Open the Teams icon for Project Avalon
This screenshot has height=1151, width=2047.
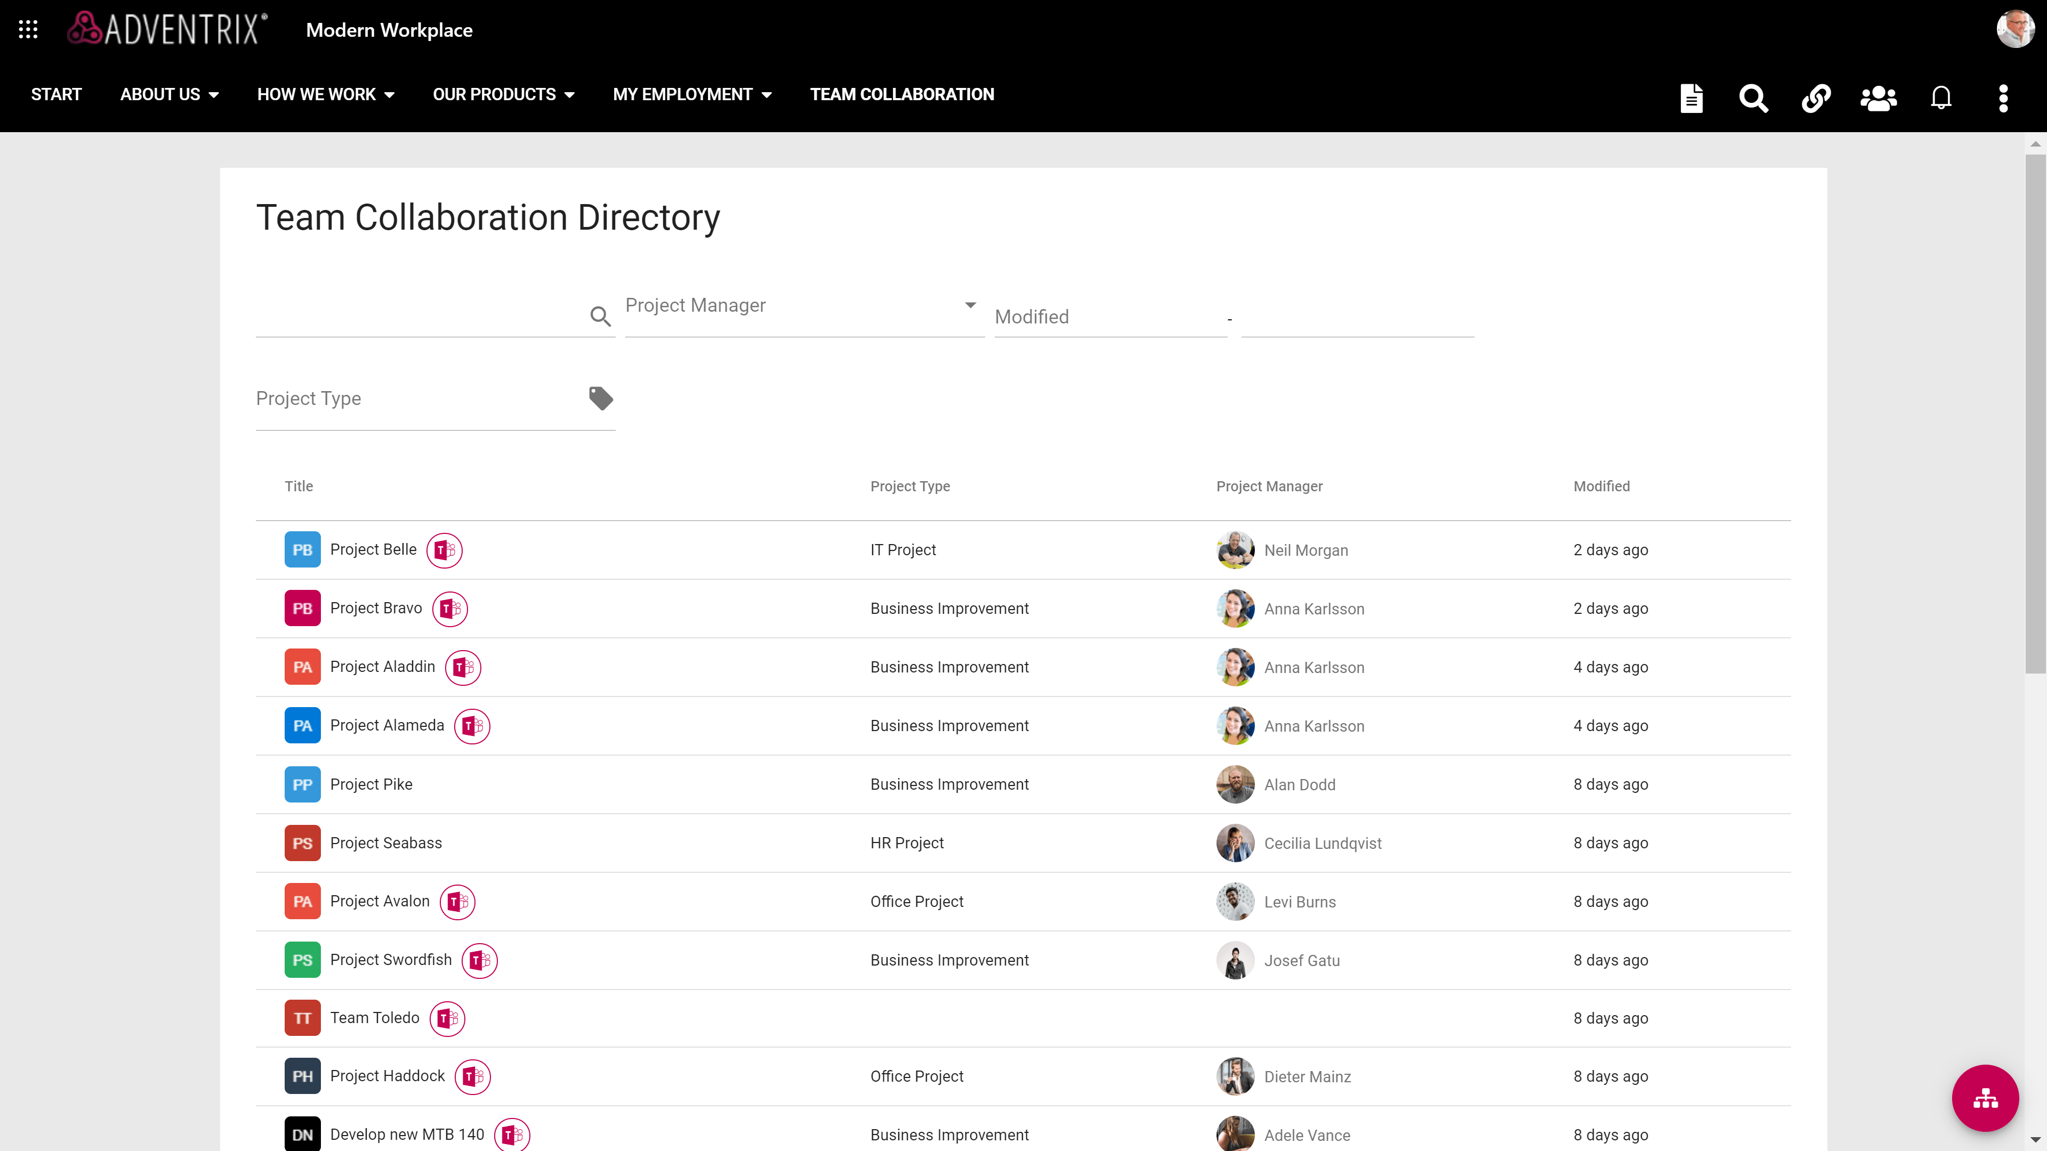(458, 902)
